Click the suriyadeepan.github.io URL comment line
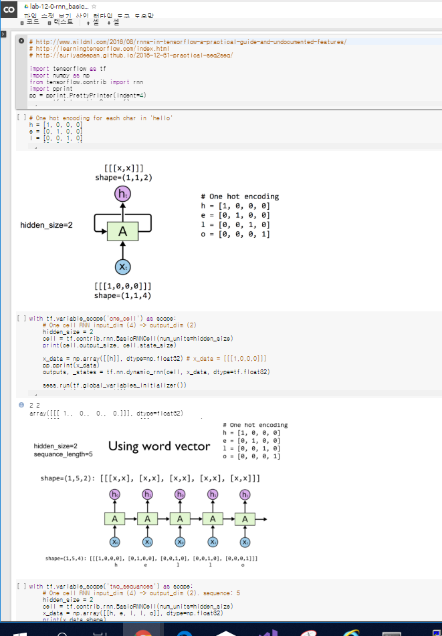Image resolution: width=442 pixels, height=636 pixels. coord(131,55)
